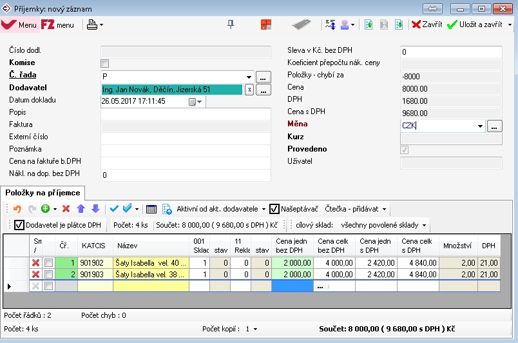The width and height of the screenshot is (518, 343).
Task: Check the checkbox in row 901902
Action: pos(48,262)
